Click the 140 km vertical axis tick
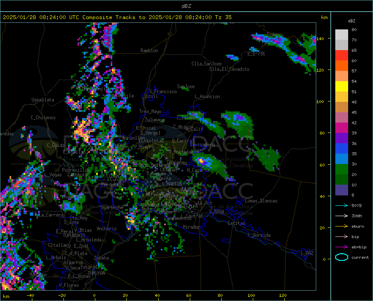 (x=320, y=39)
